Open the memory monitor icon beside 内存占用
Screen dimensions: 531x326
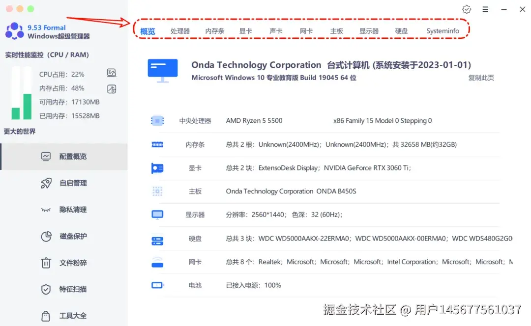coord(112,89)
